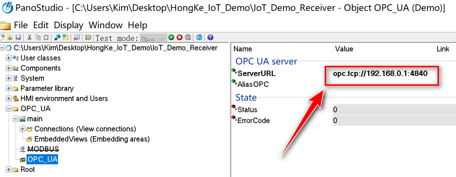Open the Test mode dropdown
456x177 pixels.
[154, 38]
